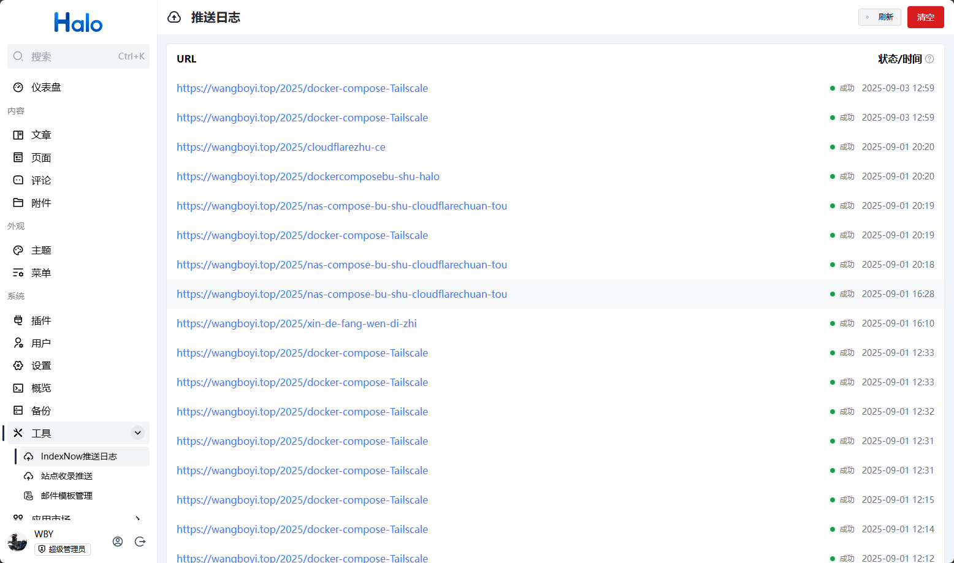Open the user profile icon next to WBY
Image resolution: width=954 pixels, height=563 pixels.
(118, 542)
